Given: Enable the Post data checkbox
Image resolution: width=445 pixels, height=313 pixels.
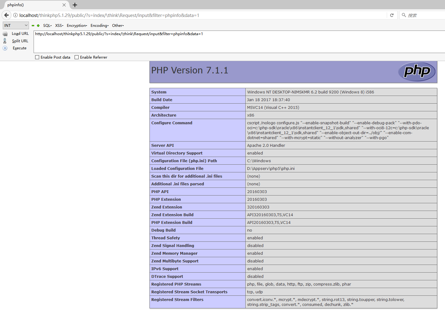Looking at the screenshot, I should 37,57.
